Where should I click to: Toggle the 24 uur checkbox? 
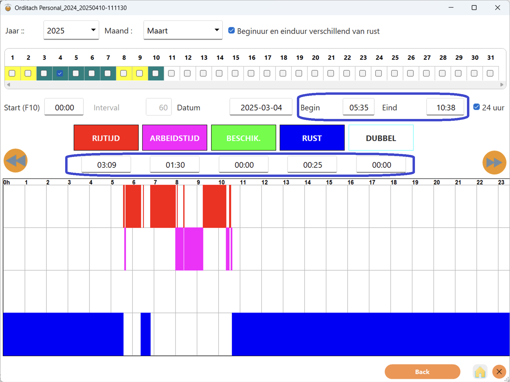click(x=477, y=107)
